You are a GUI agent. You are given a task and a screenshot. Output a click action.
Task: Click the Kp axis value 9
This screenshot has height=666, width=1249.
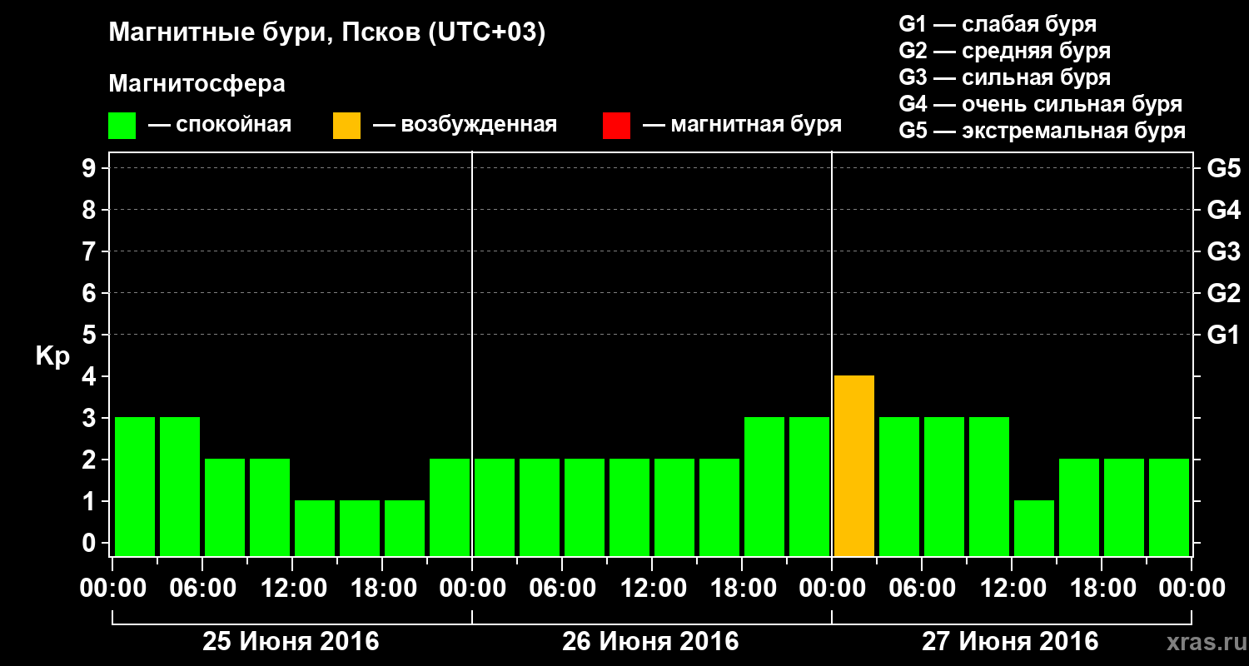(x=90, y=168)
